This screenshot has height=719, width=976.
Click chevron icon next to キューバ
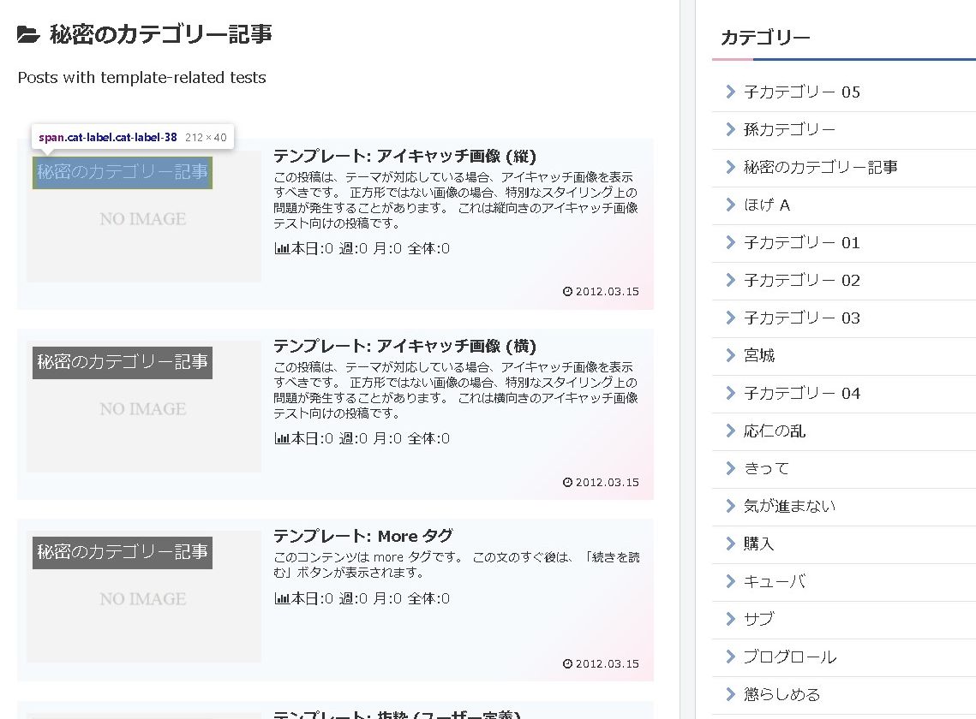[730, 581]
